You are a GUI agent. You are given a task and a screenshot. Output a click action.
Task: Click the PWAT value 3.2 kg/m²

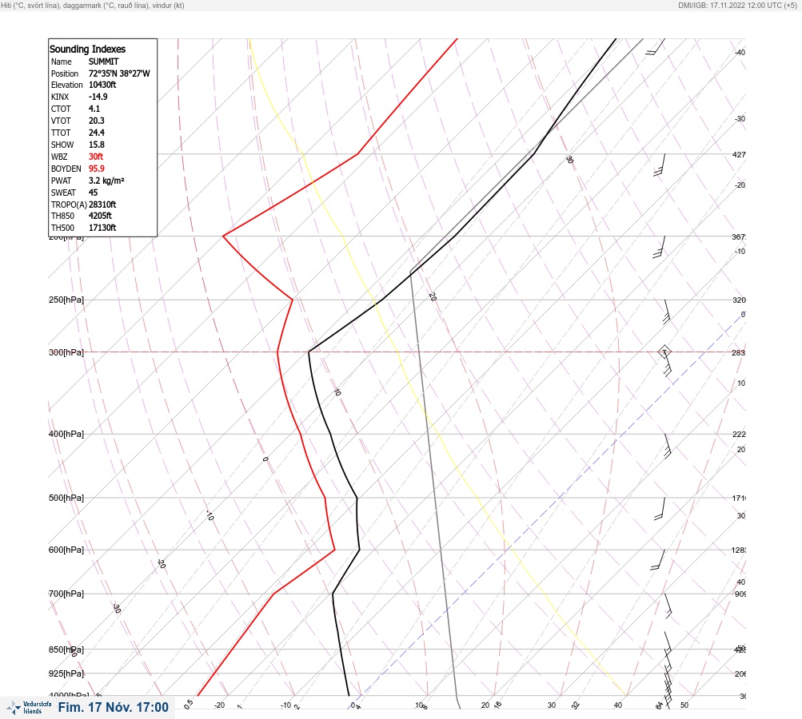pos(106,181)
